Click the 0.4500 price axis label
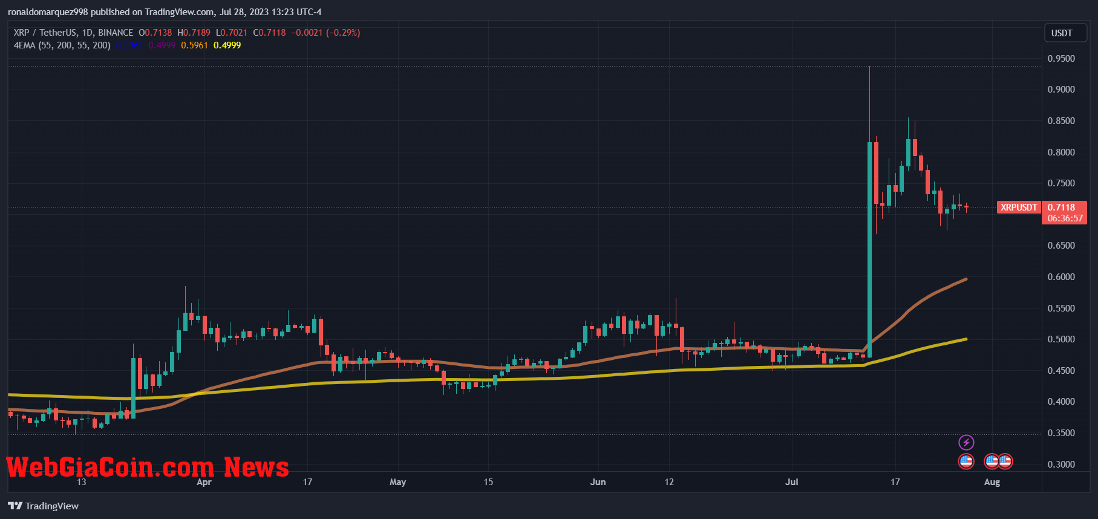The width and height of the screenshot is (1098, 519). [x=1061, y=371]
